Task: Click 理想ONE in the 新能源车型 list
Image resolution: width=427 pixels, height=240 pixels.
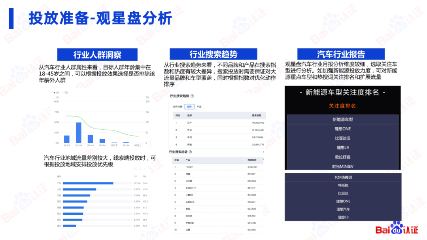Action: [x=342, y=129]
